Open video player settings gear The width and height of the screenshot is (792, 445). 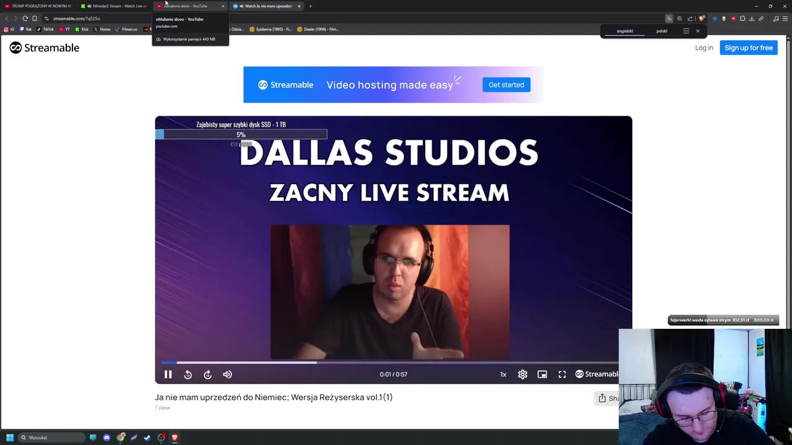pyautogui.click(x=522, y=374)
